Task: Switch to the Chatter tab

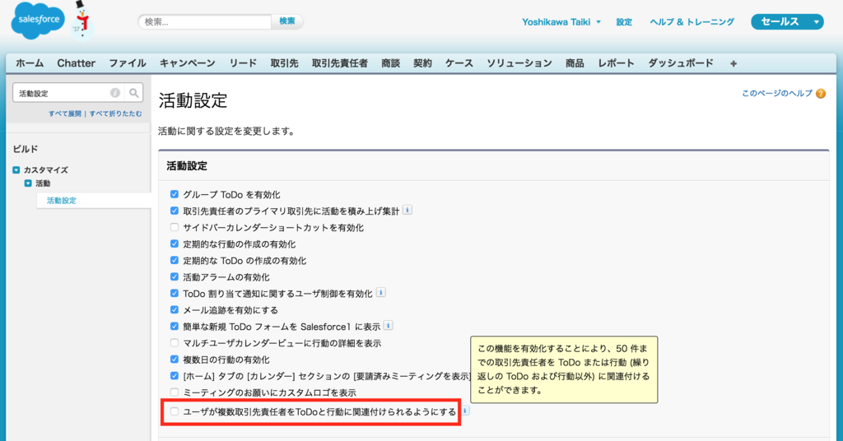Action: click(x=77, y=63)
